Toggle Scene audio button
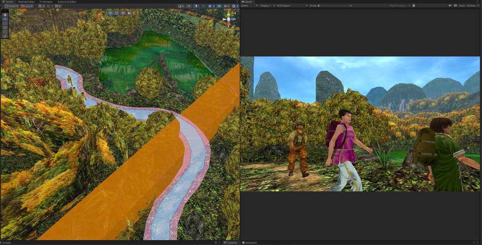 click(x=203, y=6)
